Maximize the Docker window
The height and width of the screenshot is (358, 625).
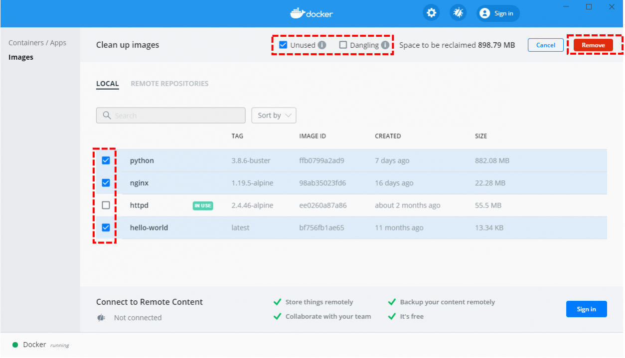point(589,7)
